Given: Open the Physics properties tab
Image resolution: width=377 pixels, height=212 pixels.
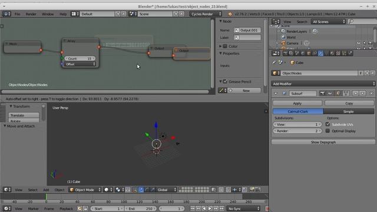Looking at the screenshot, I should (x=350, y=54).
